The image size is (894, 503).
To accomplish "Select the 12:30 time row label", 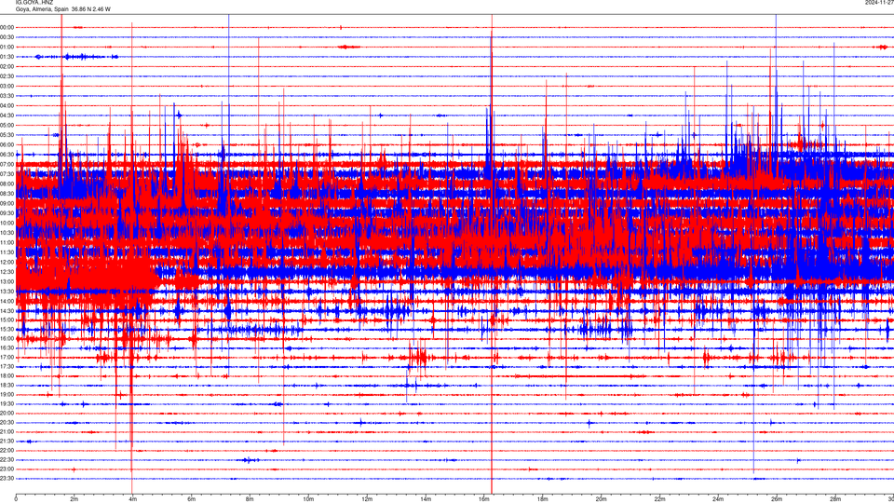I will [x=7, y=271].
